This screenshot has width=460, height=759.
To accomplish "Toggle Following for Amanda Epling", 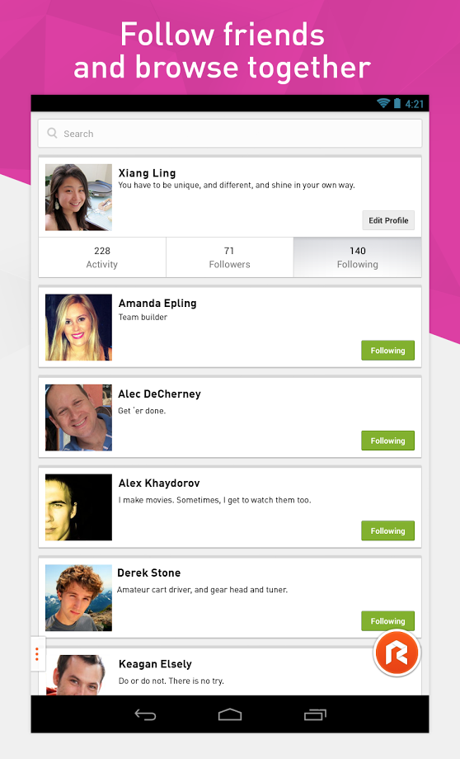I will [x=387, y=351].
